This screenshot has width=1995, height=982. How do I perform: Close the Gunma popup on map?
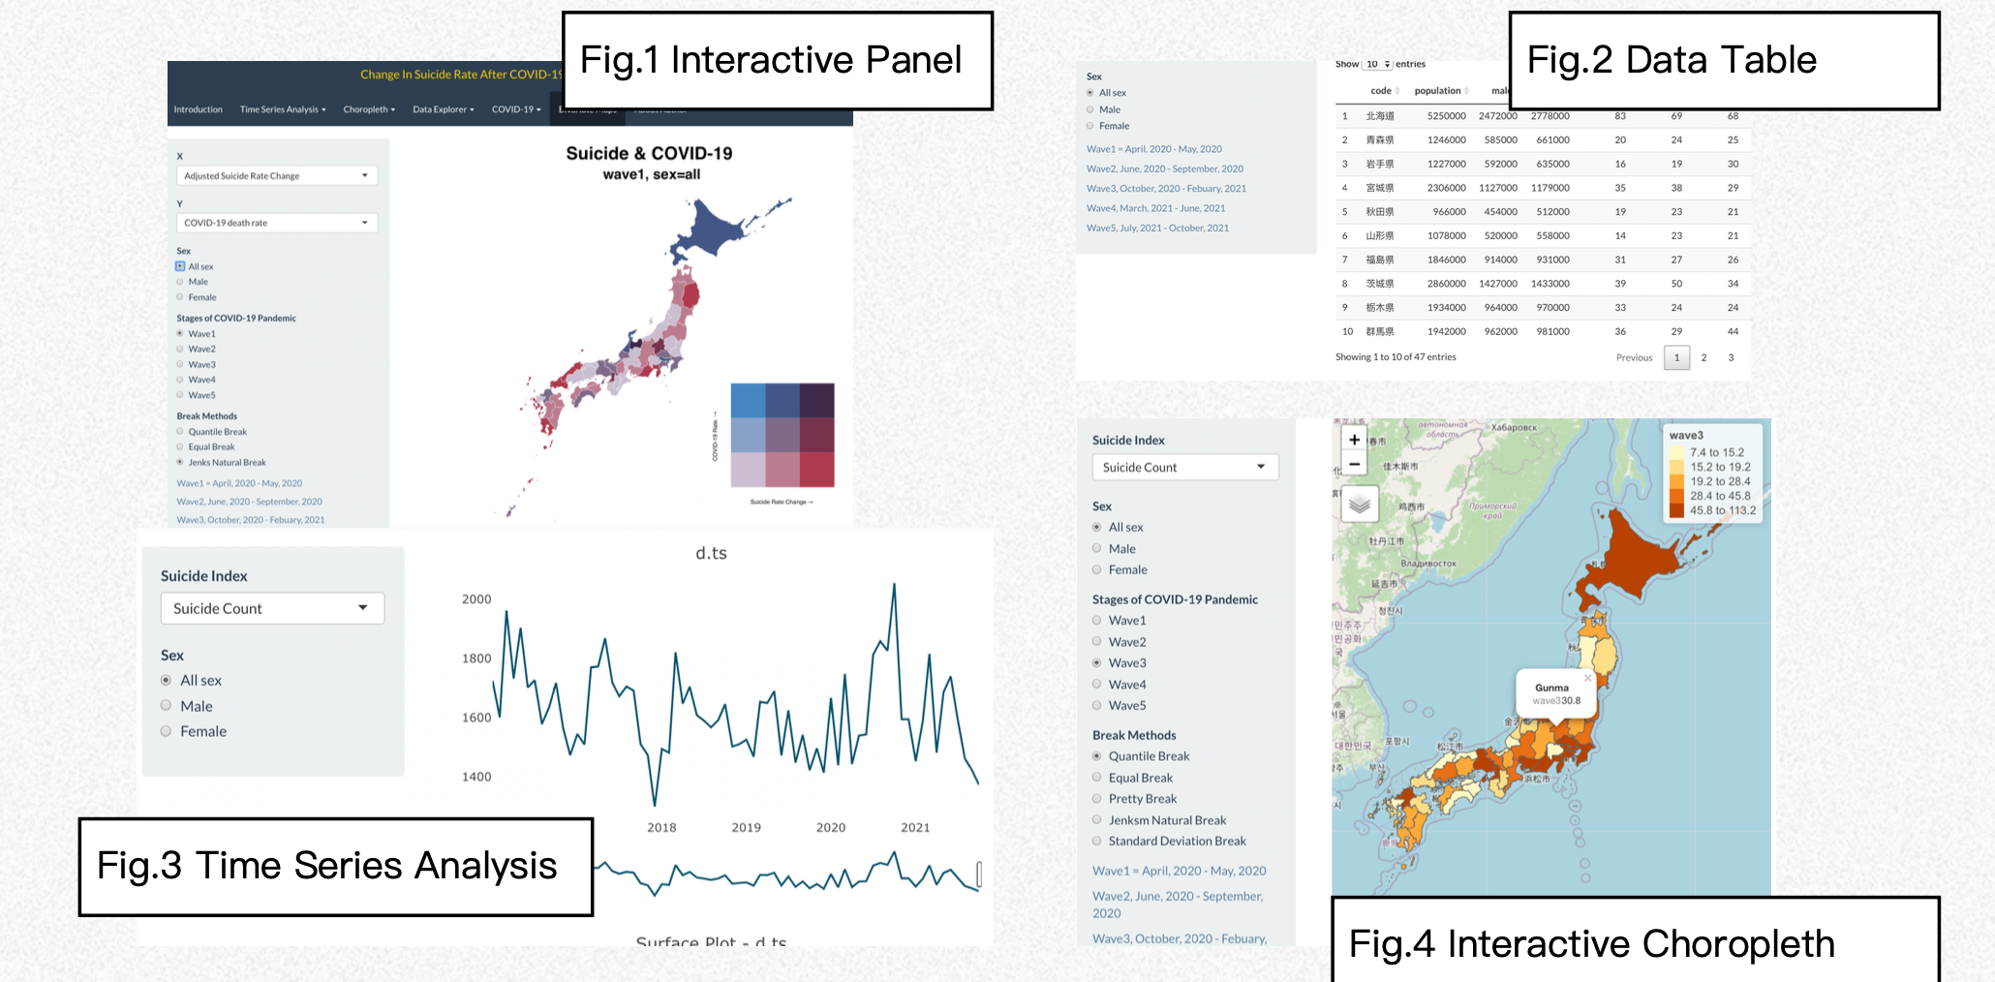1587,678
